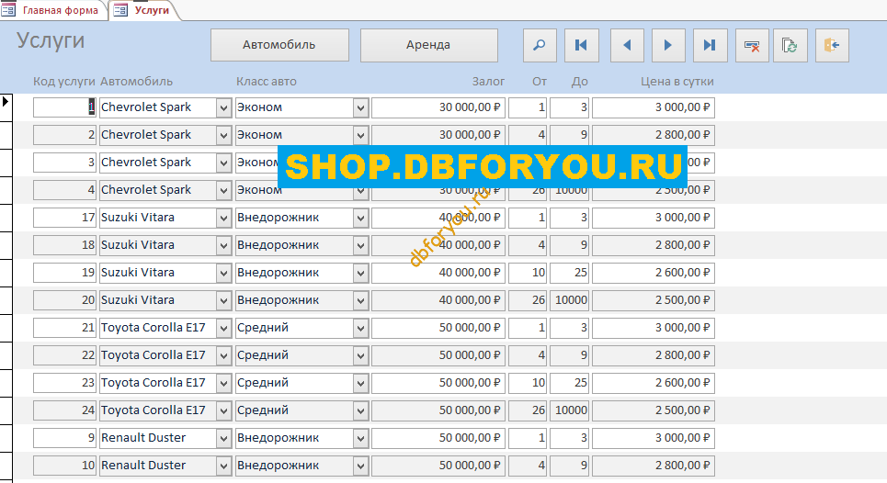Click deposit field 50 000,00 in row 23
Viewport: 887px width, 483px height.
[x=438, y=383]
